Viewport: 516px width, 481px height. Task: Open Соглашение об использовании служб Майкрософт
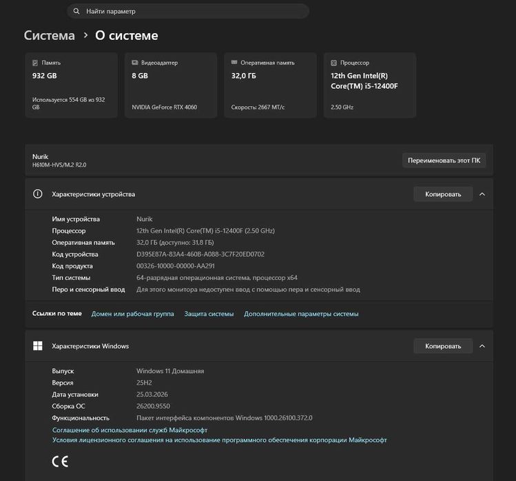pos(130,429)
